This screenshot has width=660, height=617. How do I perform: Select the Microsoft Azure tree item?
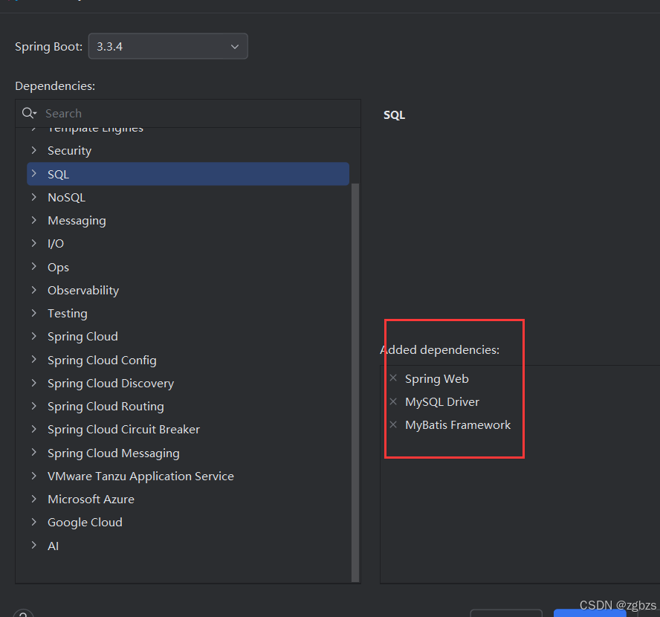pyautogui.click(x=91, y=500)
